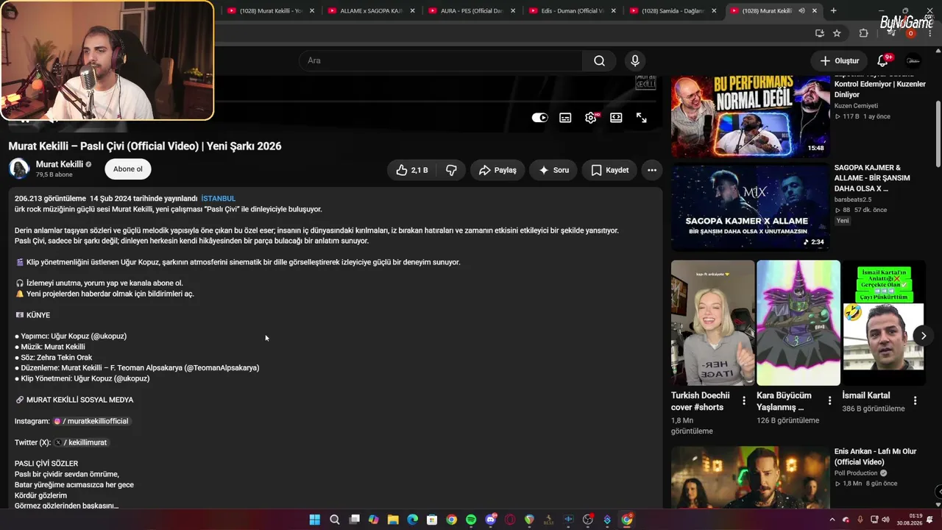
Task: Open options menu for Turkish Doechii short
Action: (744, 401)
